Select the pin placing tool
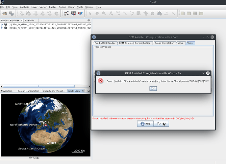226x164 pixels. (111, 13)
